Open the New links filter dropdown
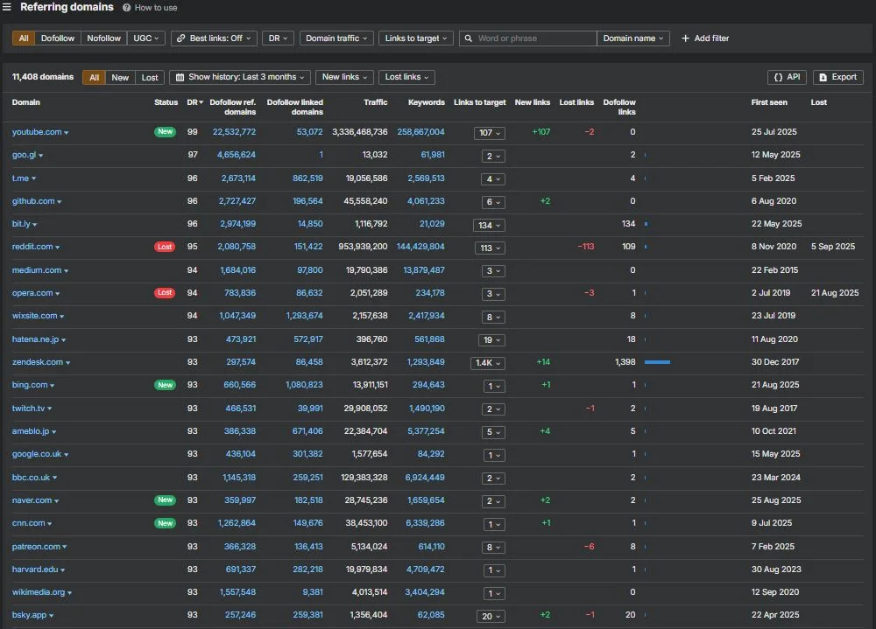876x629 pixels. (x=344, y=77)
